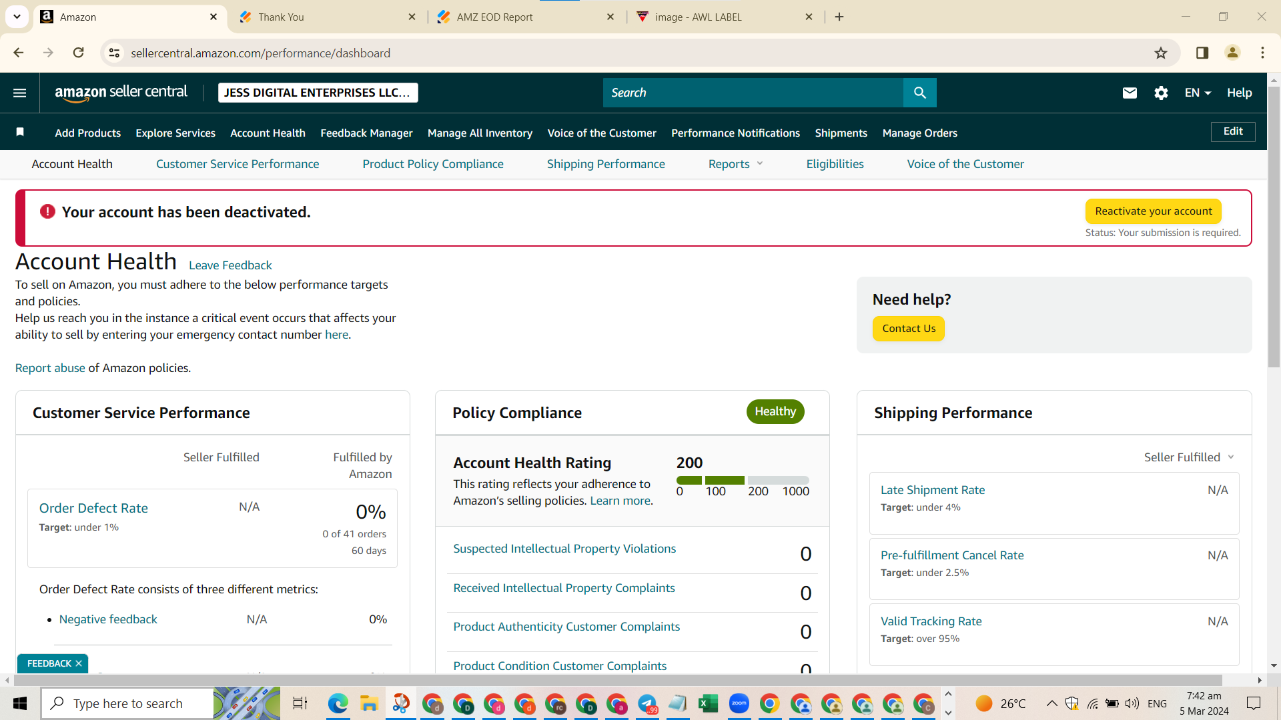
Task: Open the Seller Central hamburger menu
Action: [20, 93]
